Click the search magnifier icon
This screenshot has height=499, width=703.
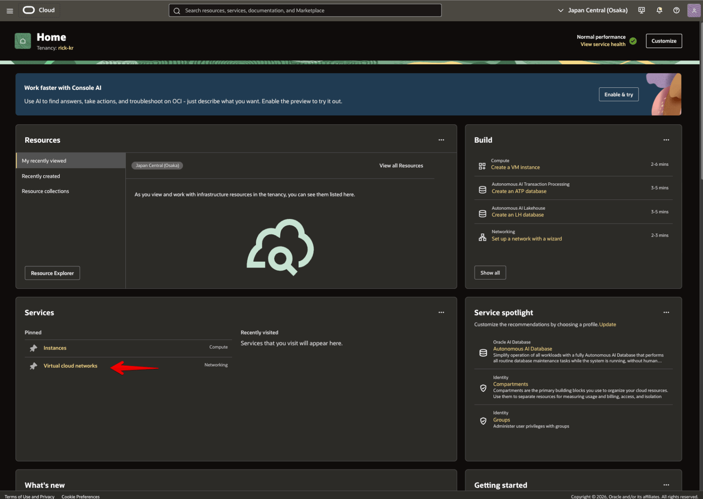click(x=177, y=11)
